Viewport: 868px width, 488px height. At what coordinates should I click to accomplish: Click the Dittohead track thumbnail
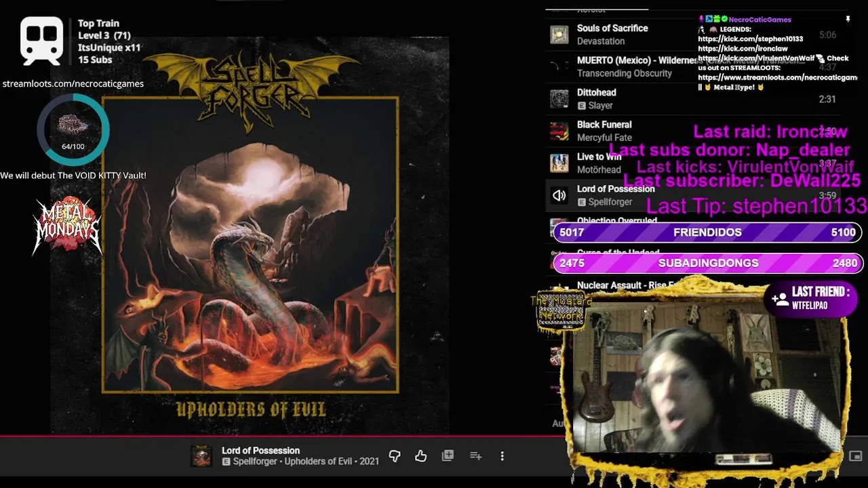pyautogui.click(x=559, y=99)
